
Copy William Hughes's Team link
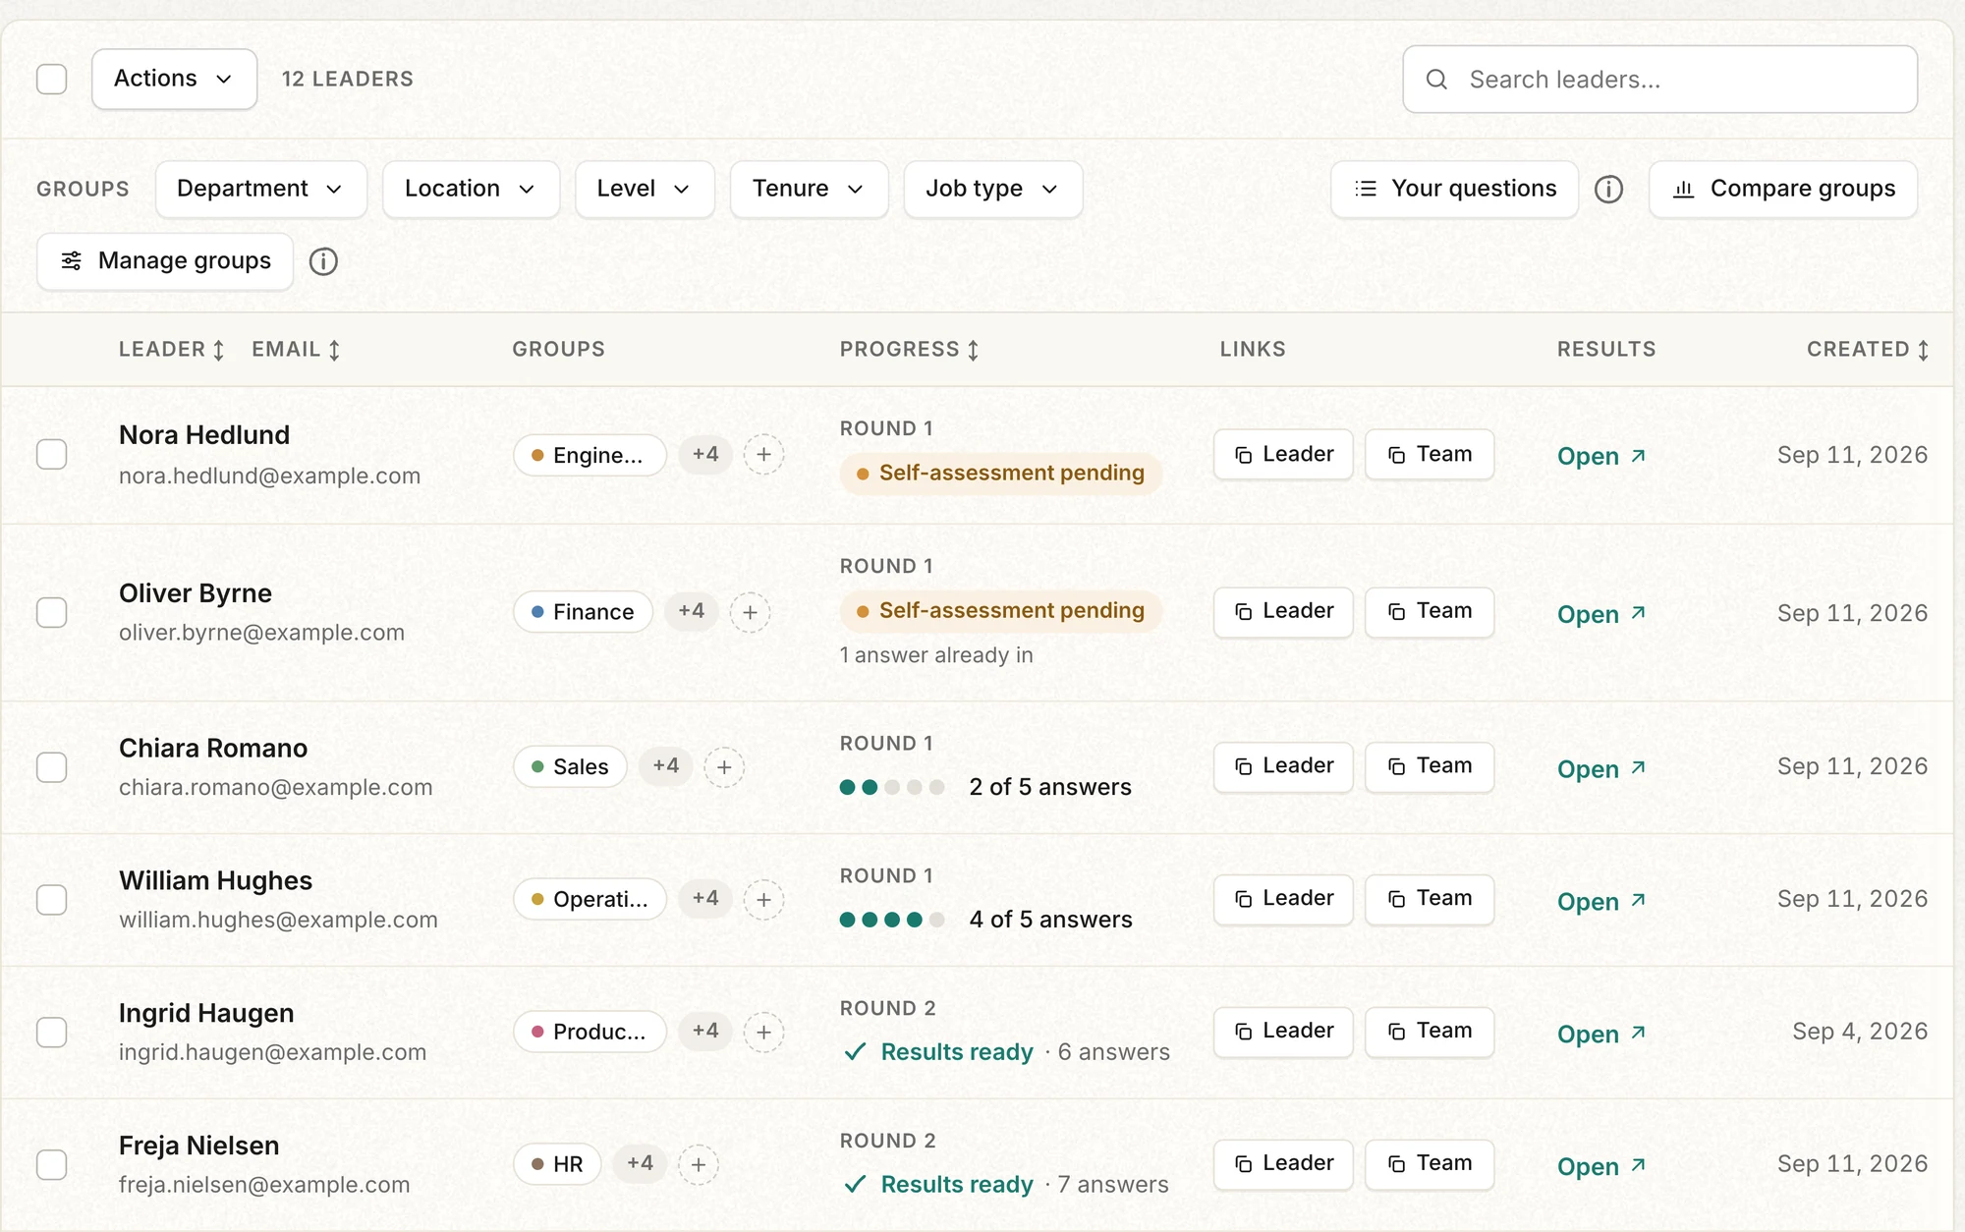click(x=1430, y=899)
